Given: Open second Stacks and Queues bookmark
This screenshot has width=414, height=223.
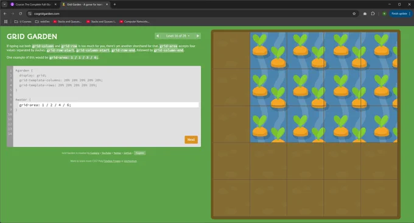Looking at the screenshot, I should tap(101, 22).
